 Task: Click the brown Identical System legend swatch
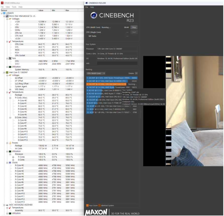click(99, 205)
